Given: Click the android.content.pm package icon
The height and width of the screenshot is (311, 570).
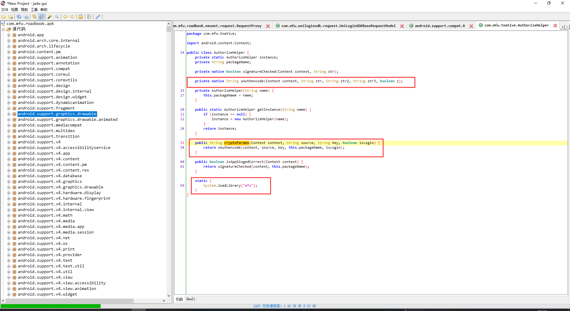Looking at the screenshot, I should (14, 52).
